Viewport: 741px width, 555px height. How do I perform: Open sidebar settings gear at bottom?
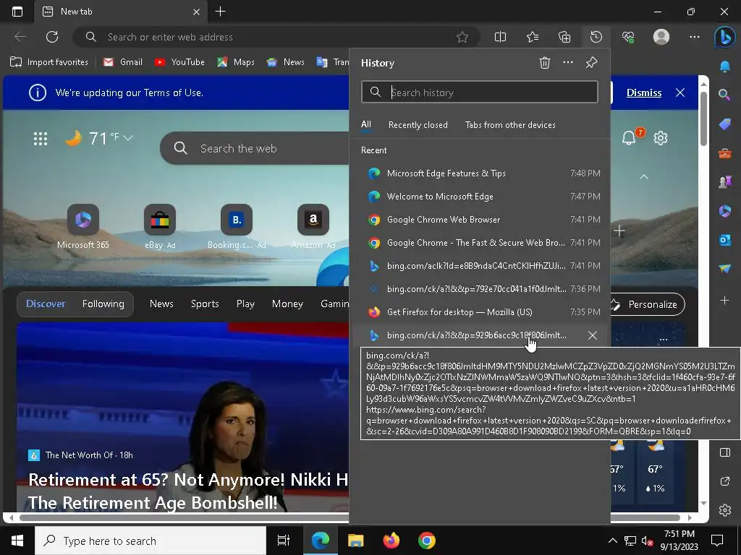pyautogui.click(x=724, y=510)
